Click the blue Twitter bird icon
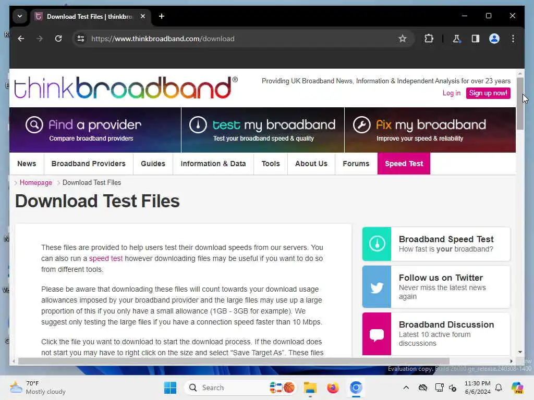 377,287
